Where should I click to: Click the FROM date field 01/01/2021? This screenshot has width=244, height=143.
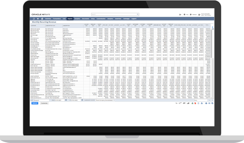(x=60, y=100)
